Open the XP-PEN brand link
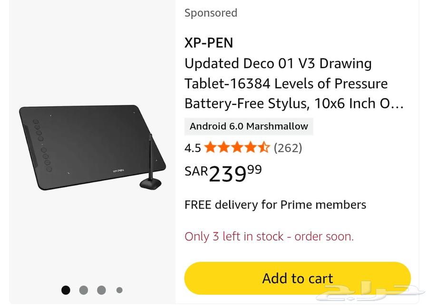 point(208,43)
